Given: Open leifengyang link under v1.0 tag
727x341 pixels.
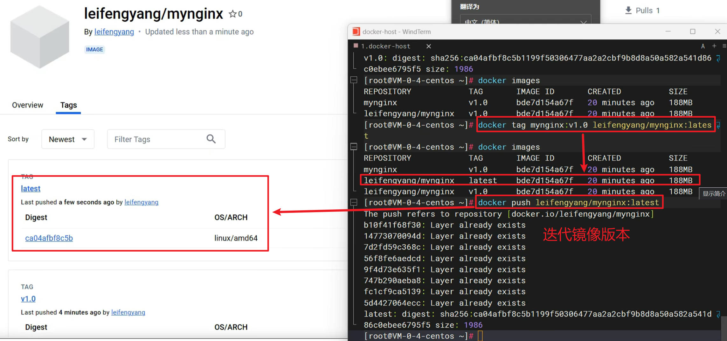Looking at the screenshot, I should pyautogui.click(x=128, y=312).
